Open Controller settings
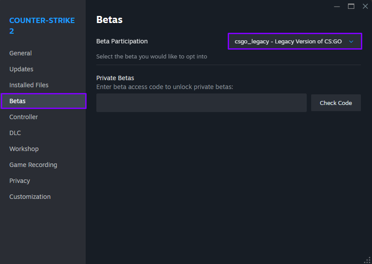 tap(24, 117)
